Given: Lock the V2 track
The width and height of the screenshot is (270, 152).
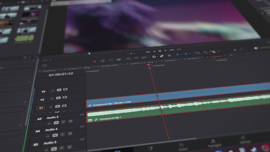Looking at the screenshot, I should point(52,98).
